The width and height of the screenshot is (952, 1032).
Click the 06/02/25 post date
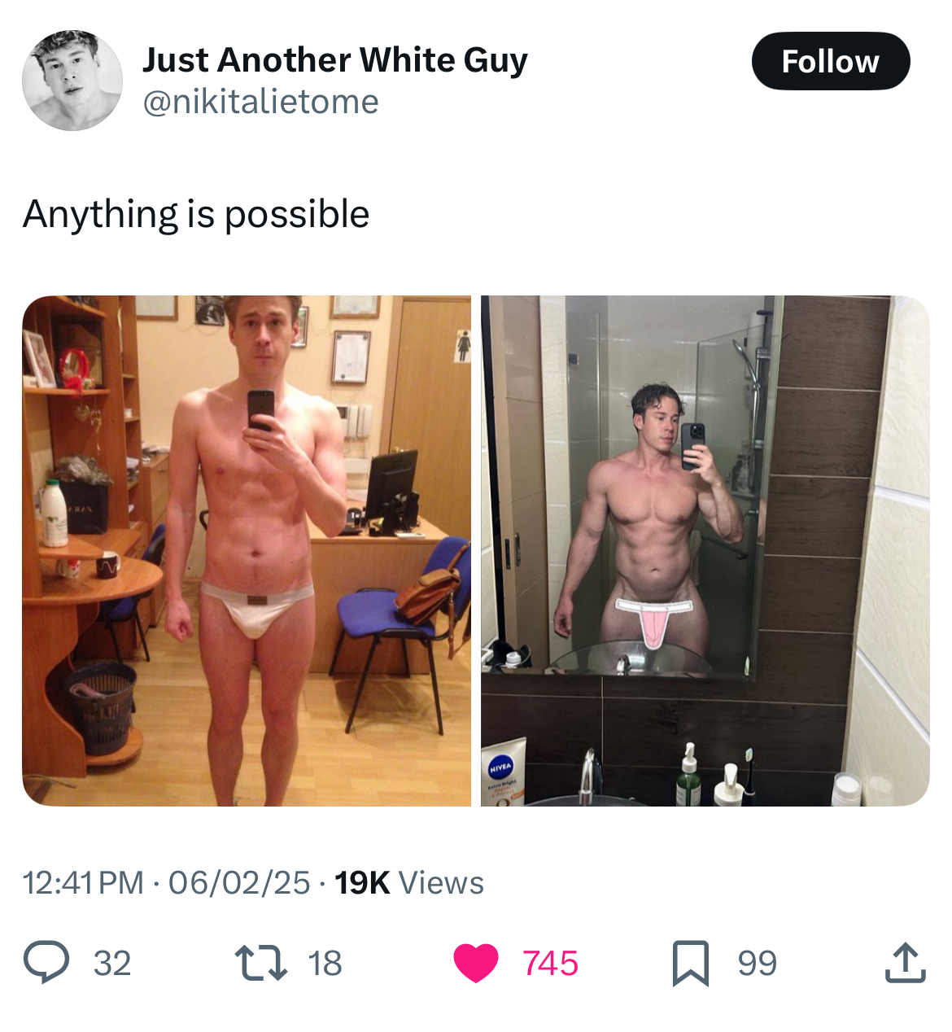[239, 882]
